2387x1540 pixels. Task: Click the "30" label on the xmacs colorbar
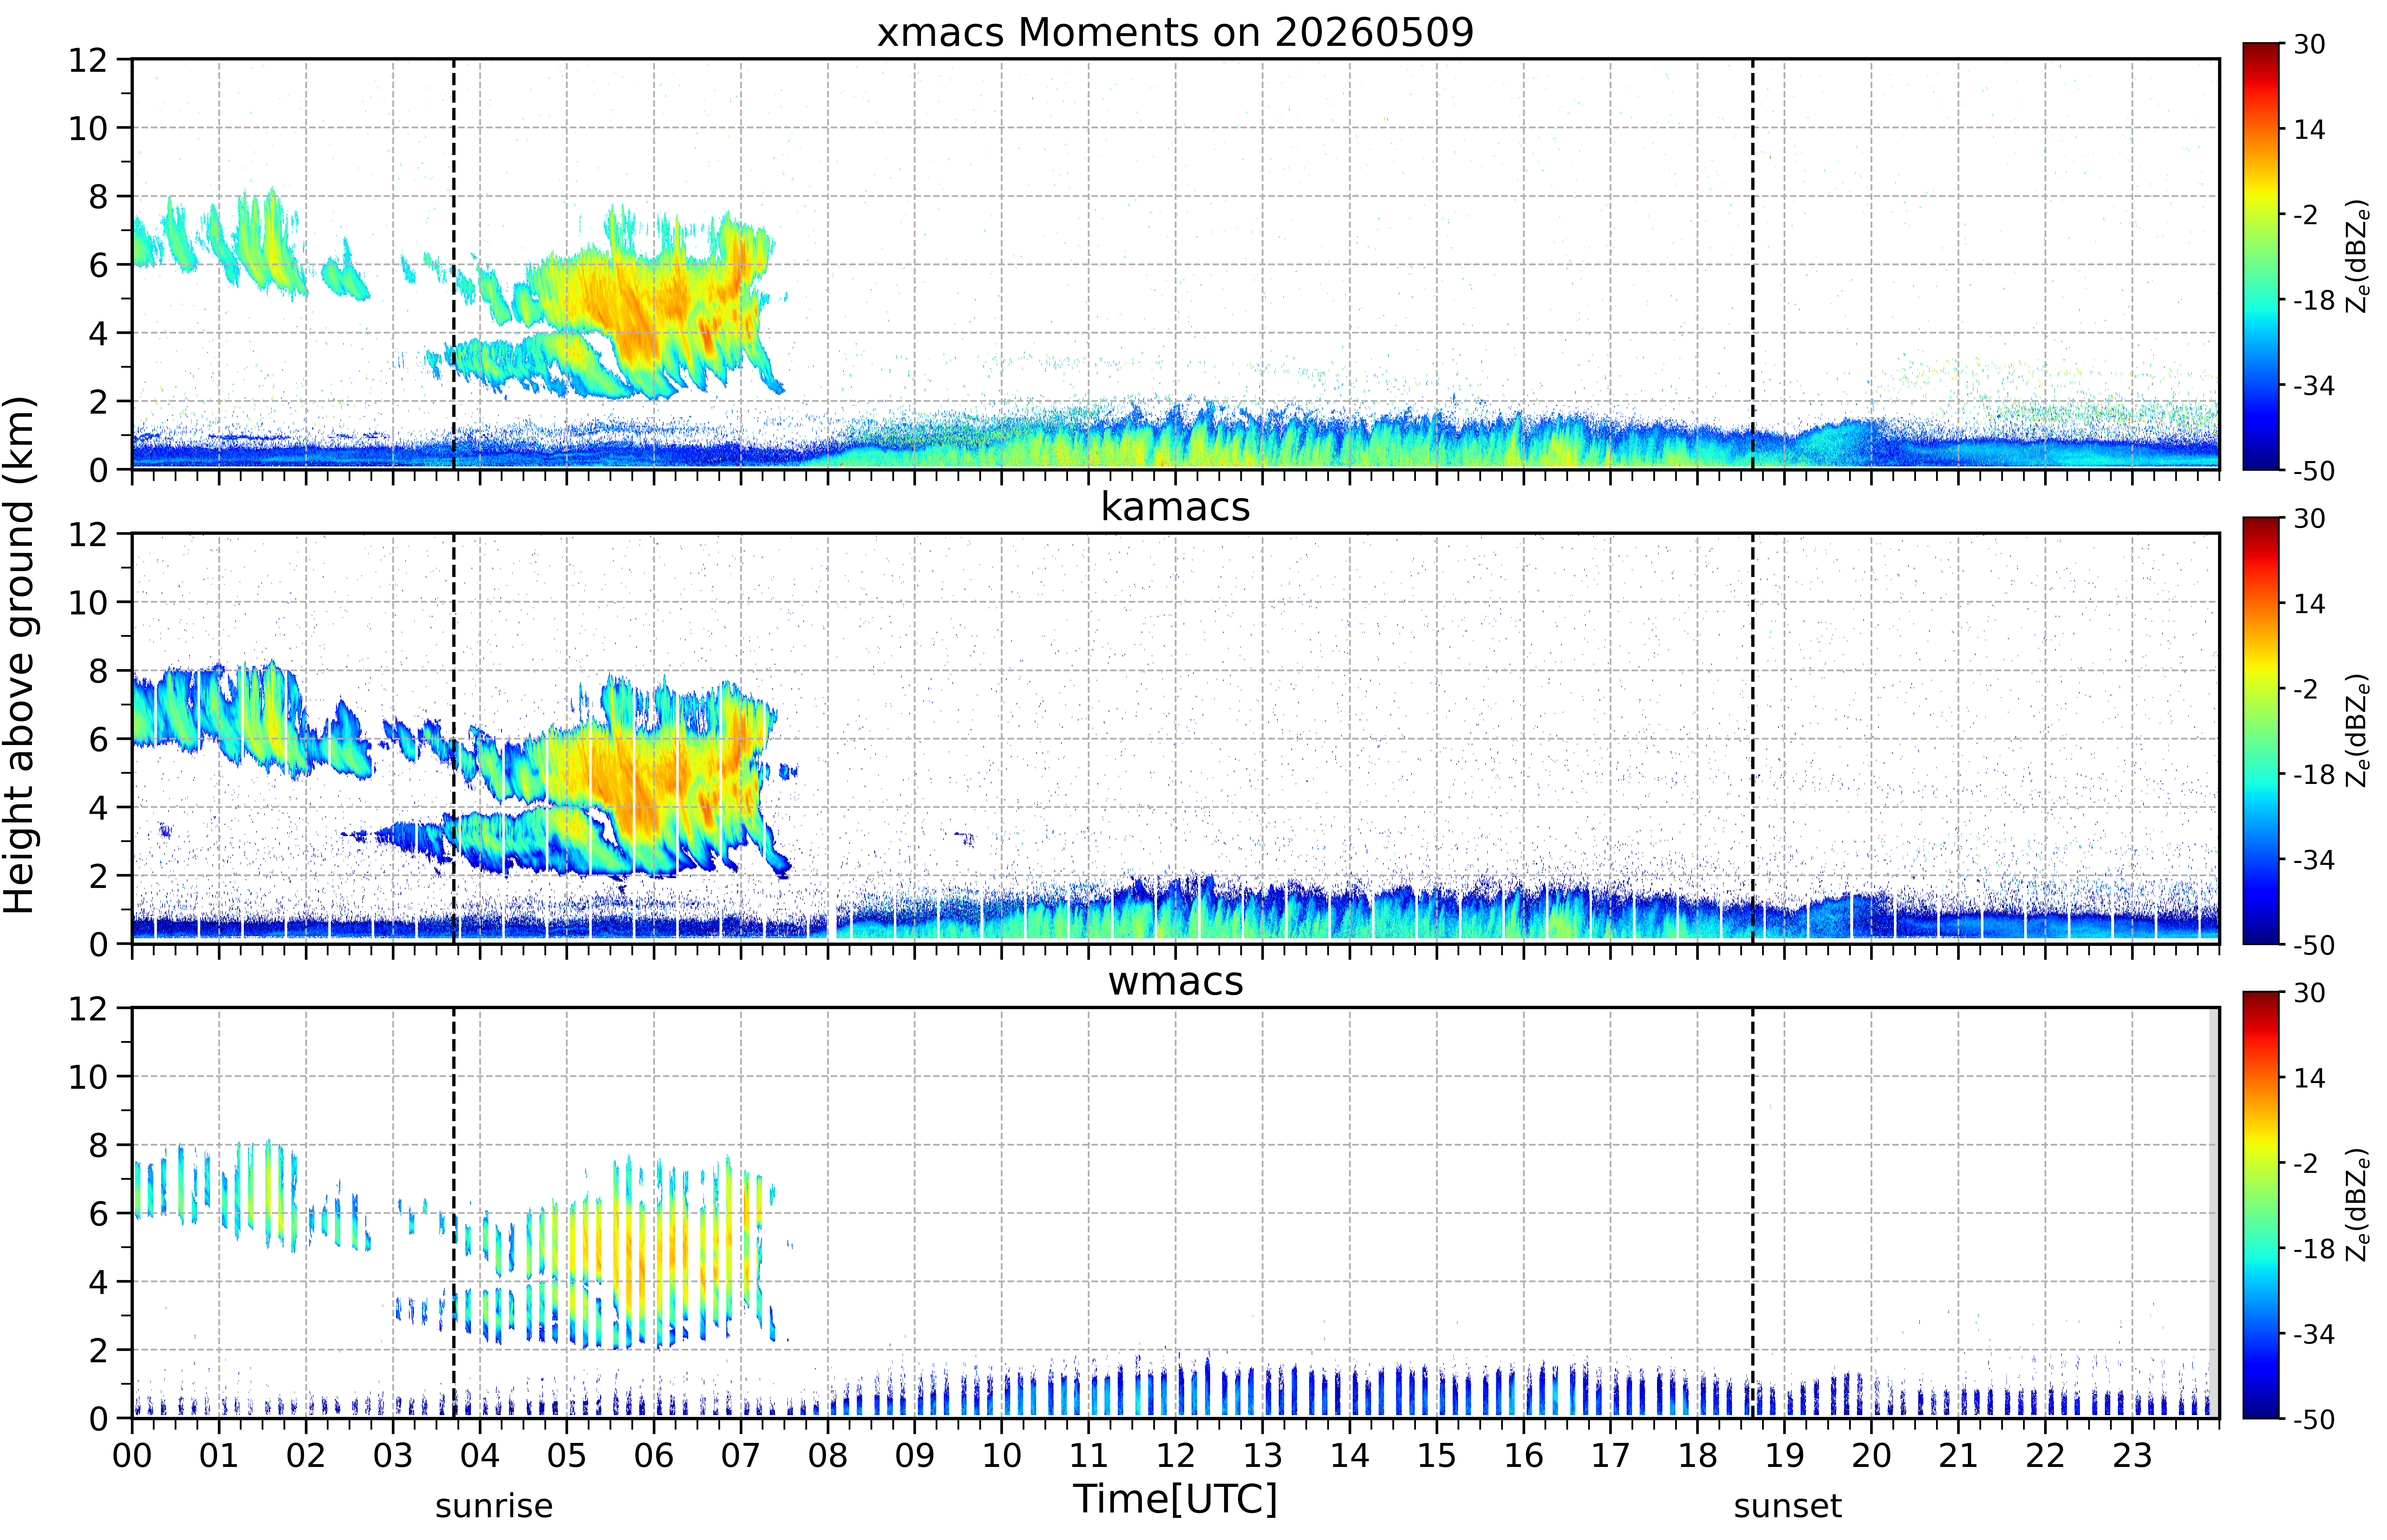pyautogui.click(x=2309, y=44)
